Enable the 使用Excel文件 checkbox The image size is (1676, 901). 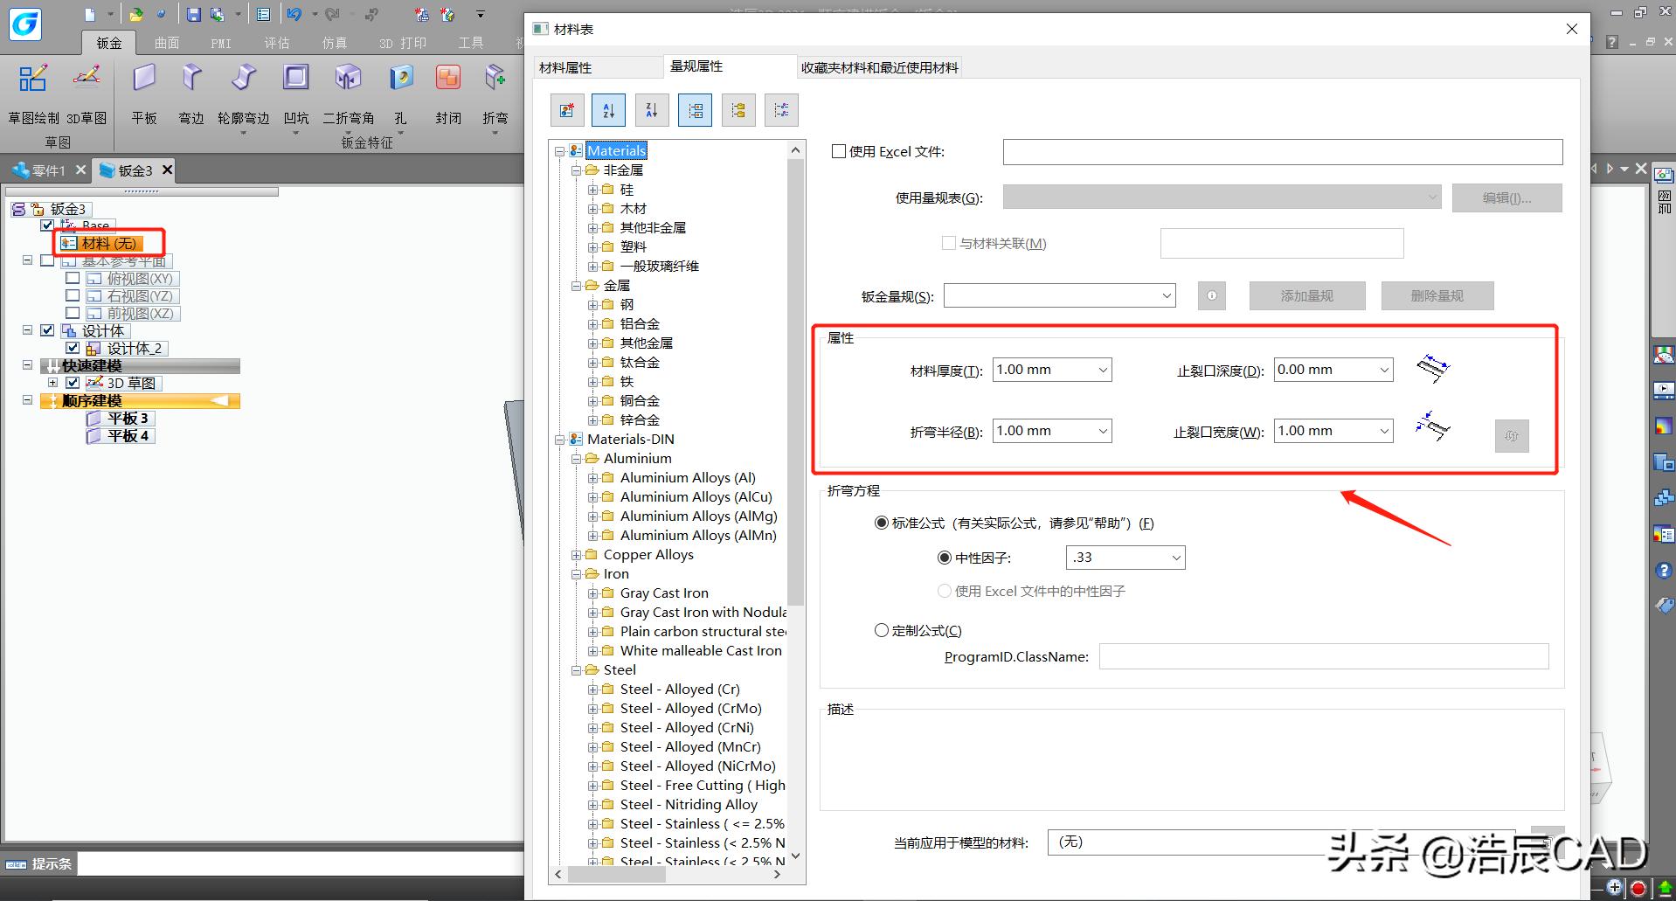[838, 150]
